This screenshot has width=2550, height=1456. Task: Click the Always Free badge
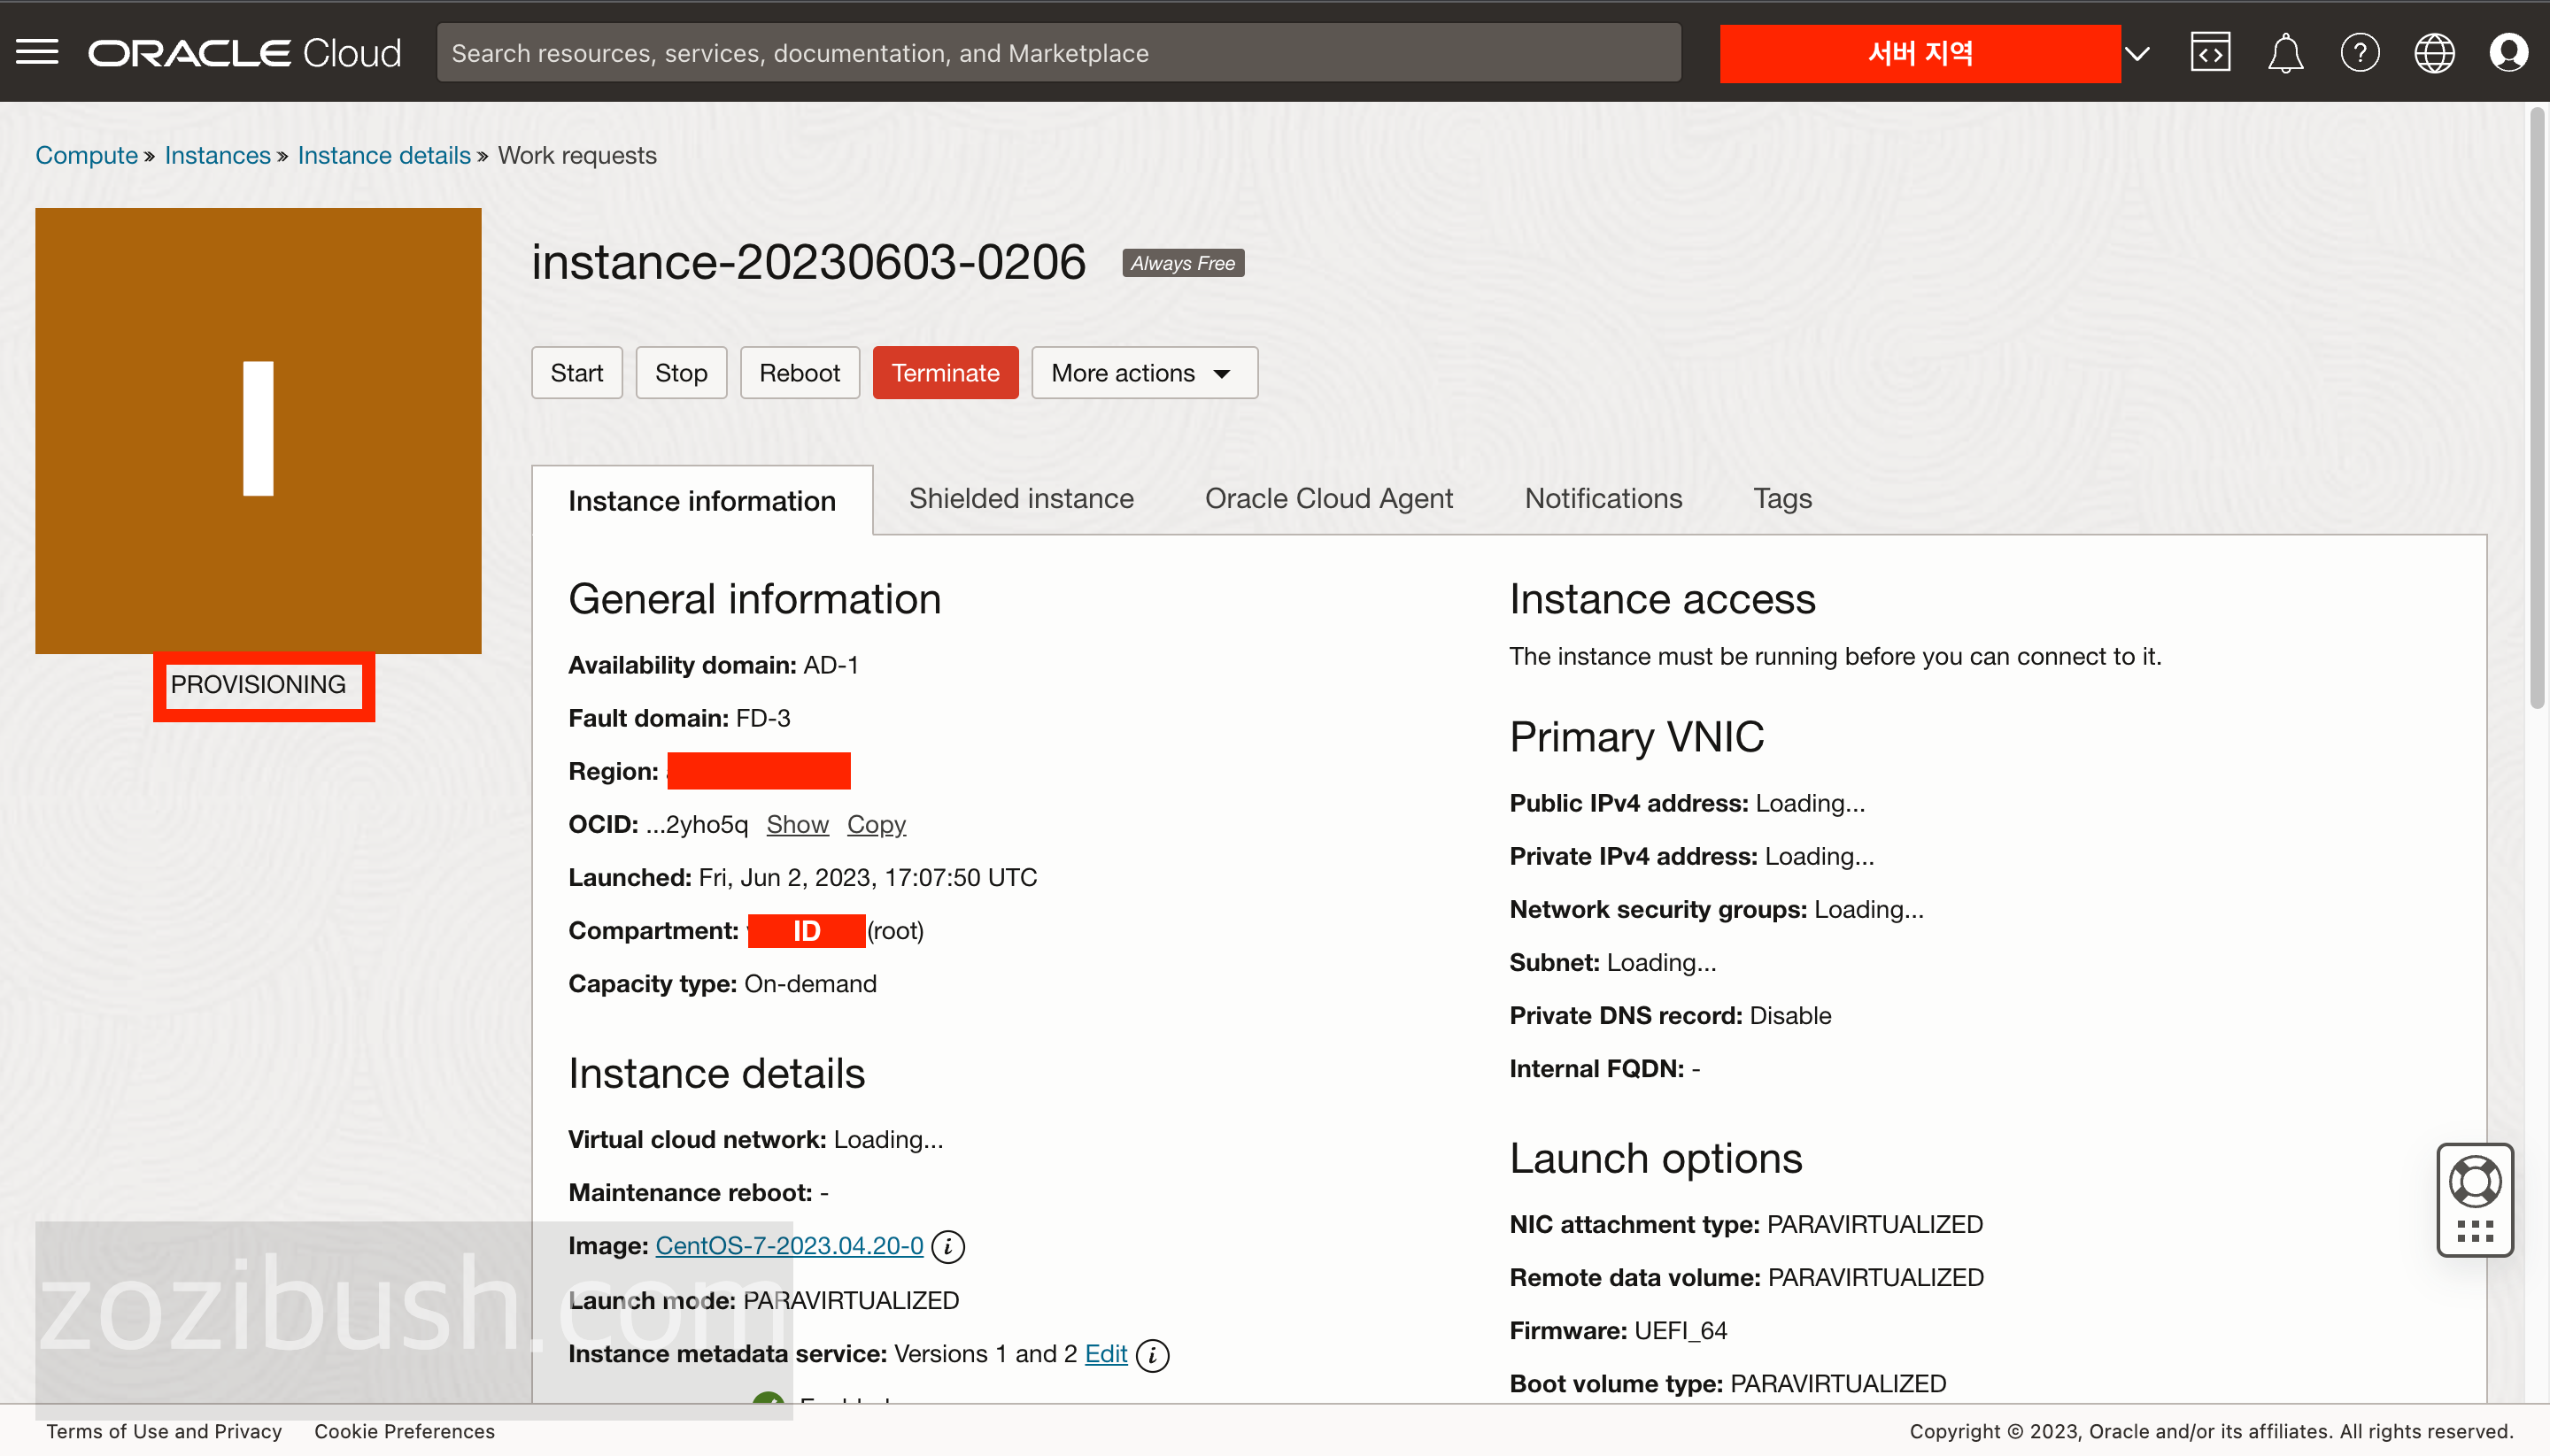(x=1182, y=263)
